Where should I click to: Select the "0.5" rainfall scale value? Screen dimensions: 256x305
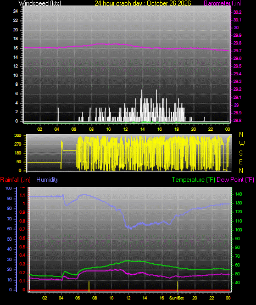pyautogui.click(x=23, y=247)
